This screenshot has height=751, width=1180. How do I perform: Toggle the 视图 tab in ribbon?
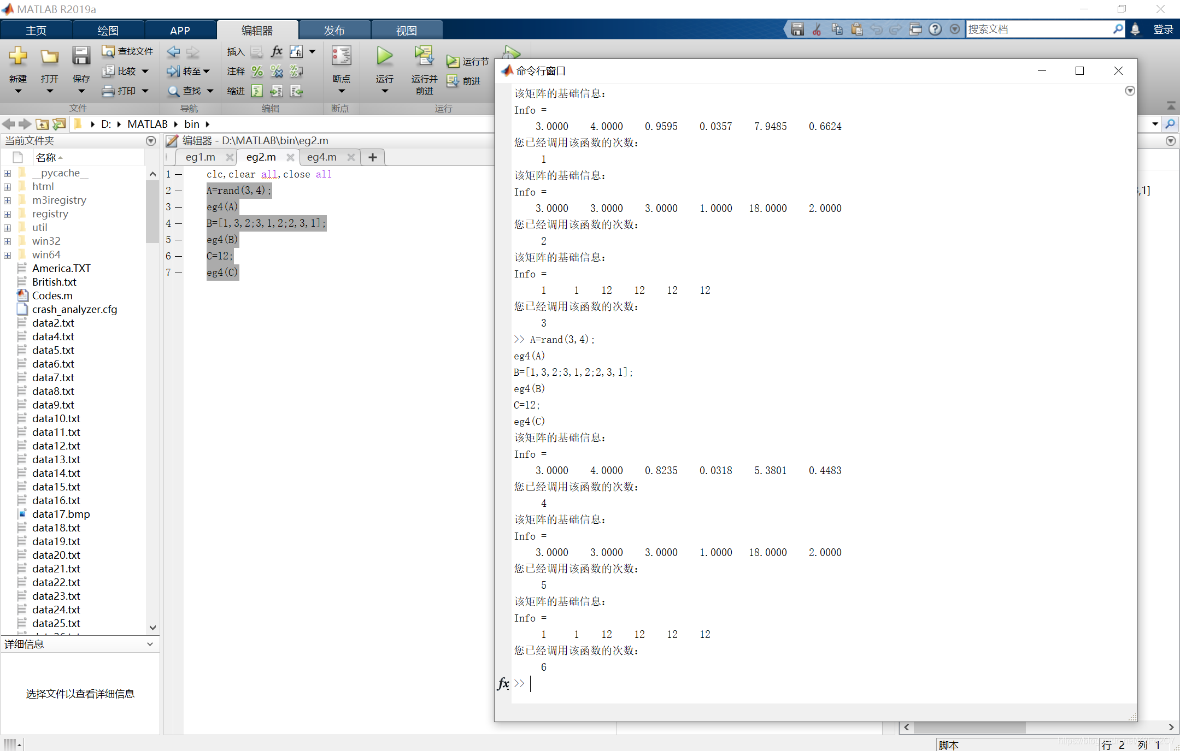pos(405,30)
